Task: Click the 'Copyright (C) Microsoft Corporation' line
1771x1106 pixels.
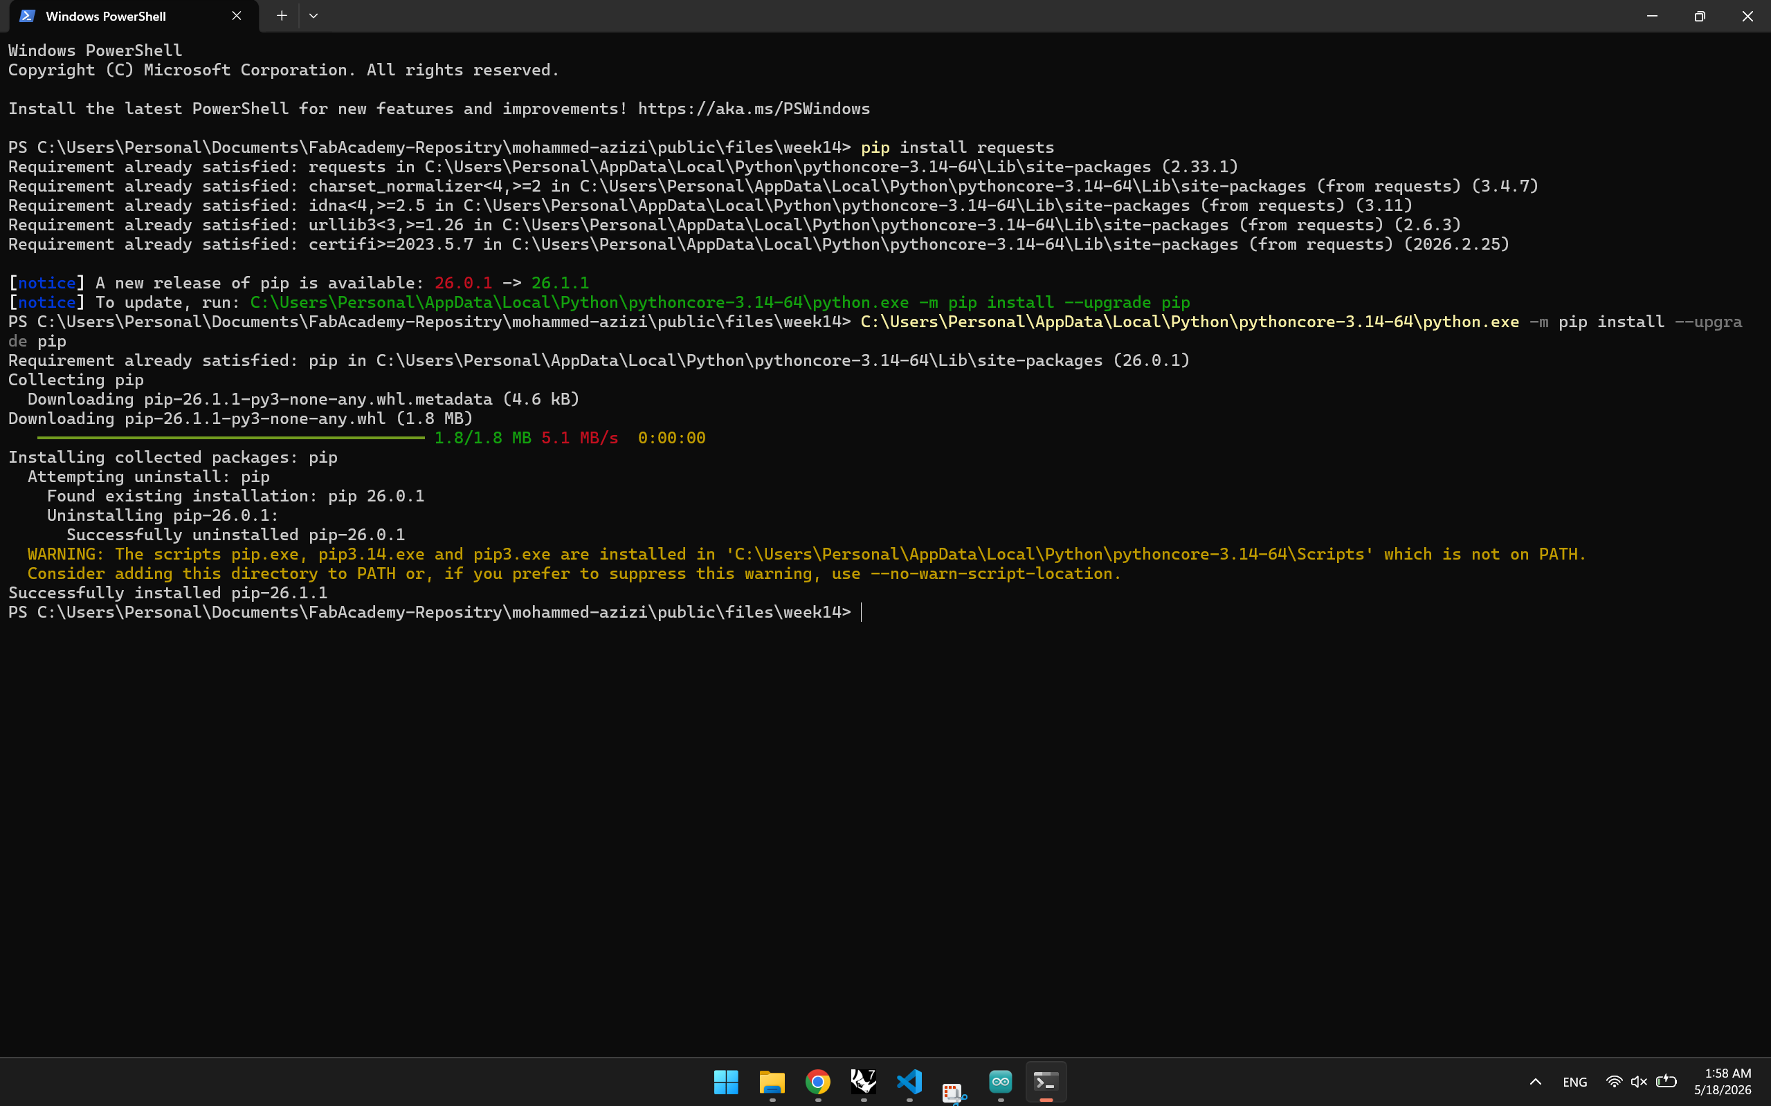Action: (x=284, y=71)
